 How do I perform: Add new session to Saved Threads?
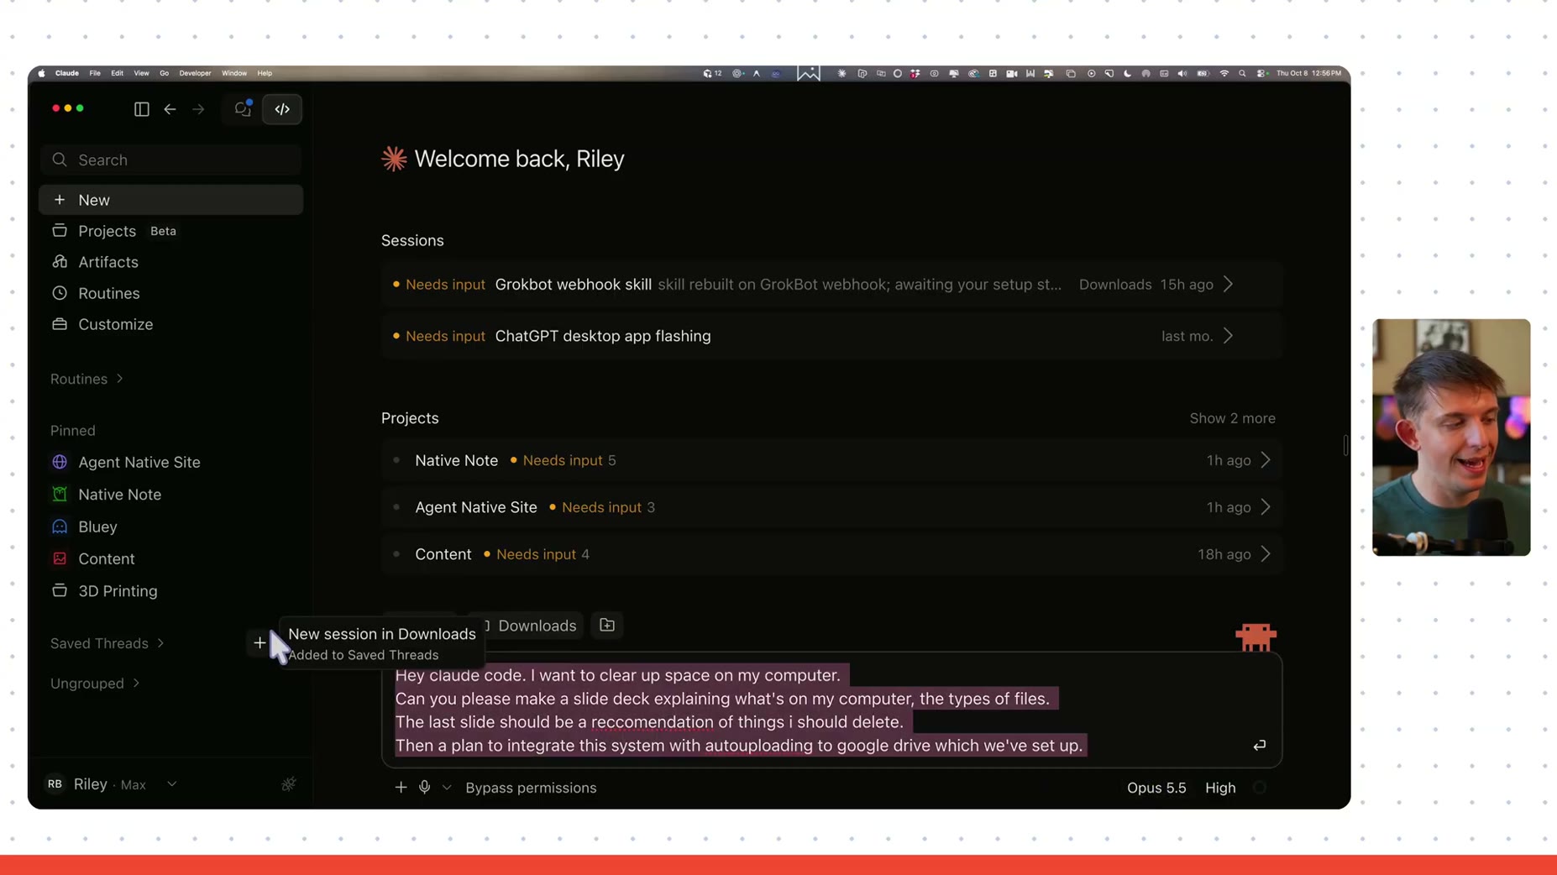click(259, 643)
